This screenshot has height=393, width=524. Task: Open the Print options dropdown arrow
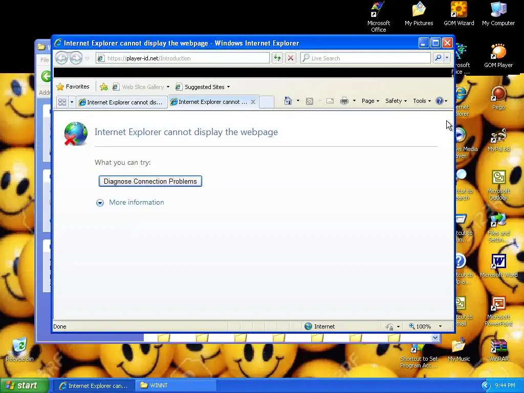click(x=354, y=101)
